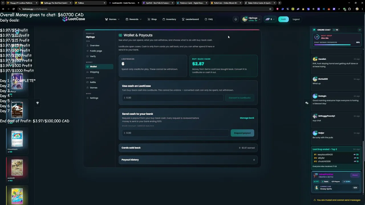
Task: Click the Shipping sidebar icon
Action: pos(88,72)
